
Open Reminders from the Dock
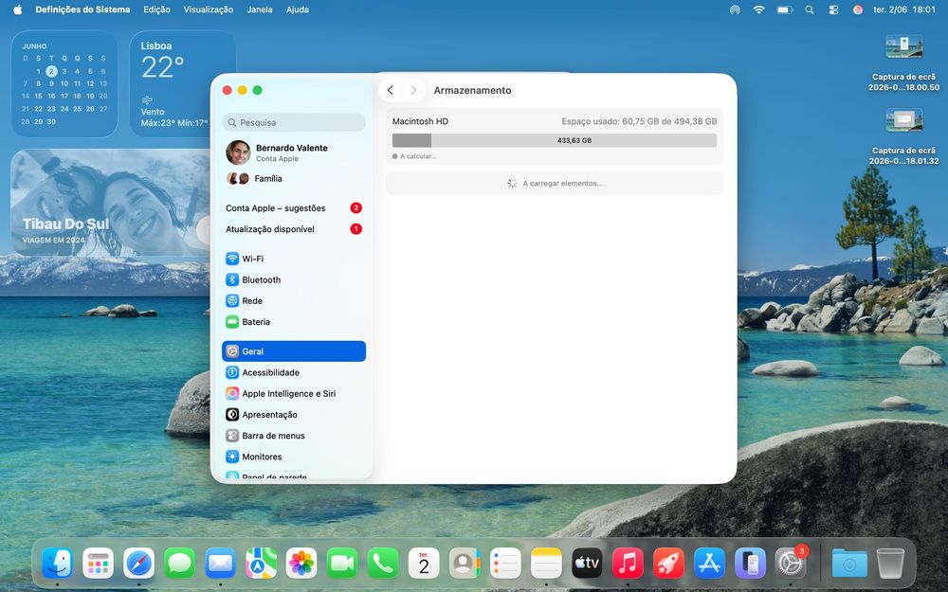pyautogui.click(x=505, y=563)
